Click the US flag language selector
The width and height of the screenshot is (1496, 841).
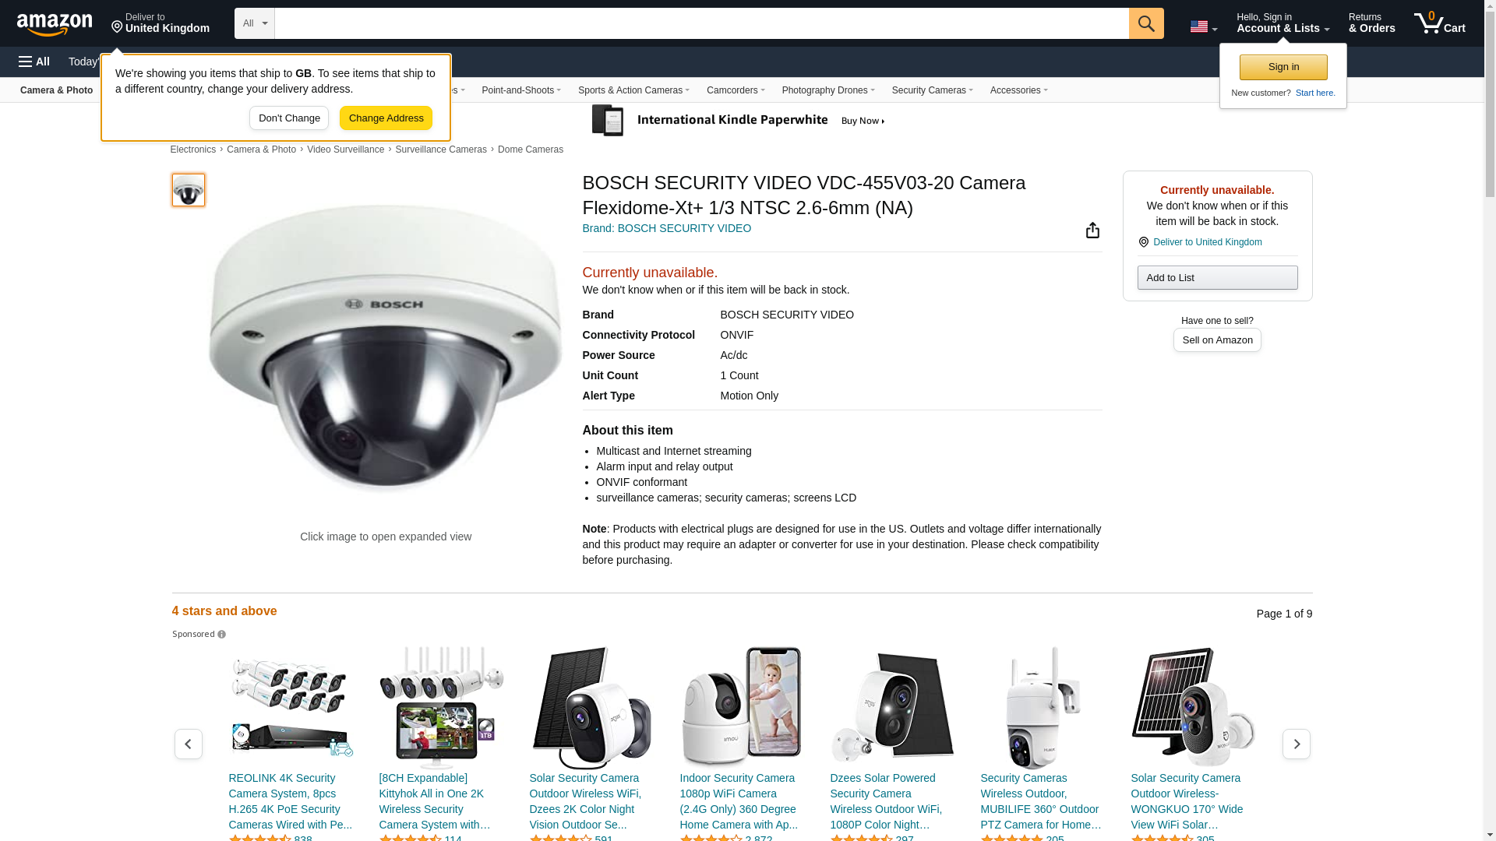[x=1204, y=26]
